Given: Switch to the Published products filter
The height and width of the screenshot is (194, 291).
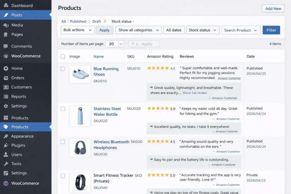Looking at the screenshot, I should coord(78,21).
